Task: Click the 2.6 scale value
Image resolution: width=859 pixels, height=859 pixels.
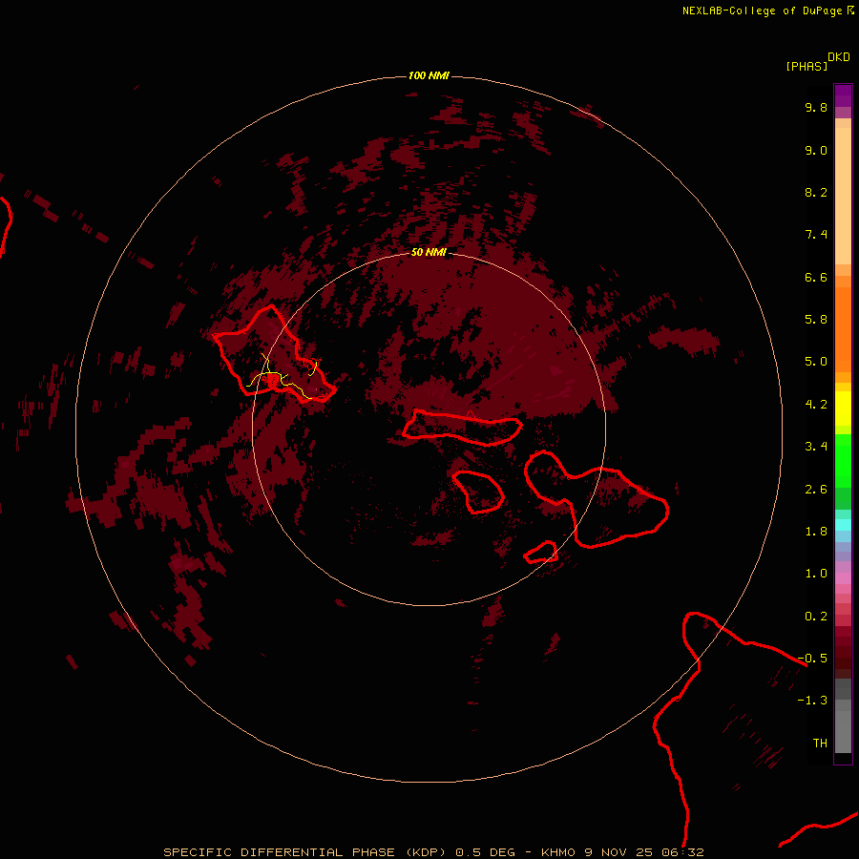Action: (816, 489)
